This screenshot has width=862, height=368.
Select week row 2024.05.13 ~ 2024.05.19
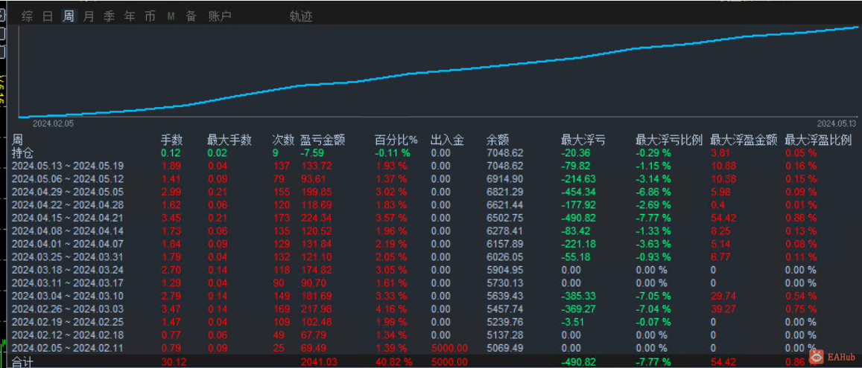(x=431, y=166)
